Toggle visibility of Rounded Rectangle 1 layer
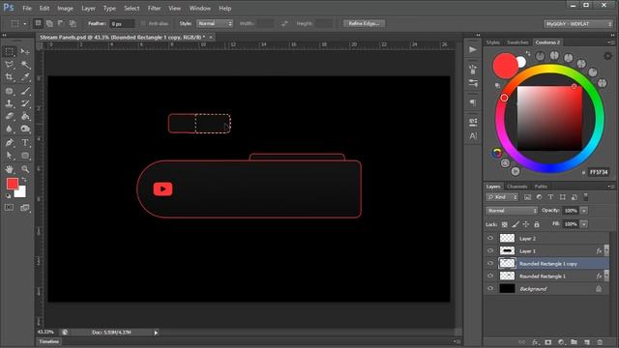619x348 pixels. [x=490, y=275]
